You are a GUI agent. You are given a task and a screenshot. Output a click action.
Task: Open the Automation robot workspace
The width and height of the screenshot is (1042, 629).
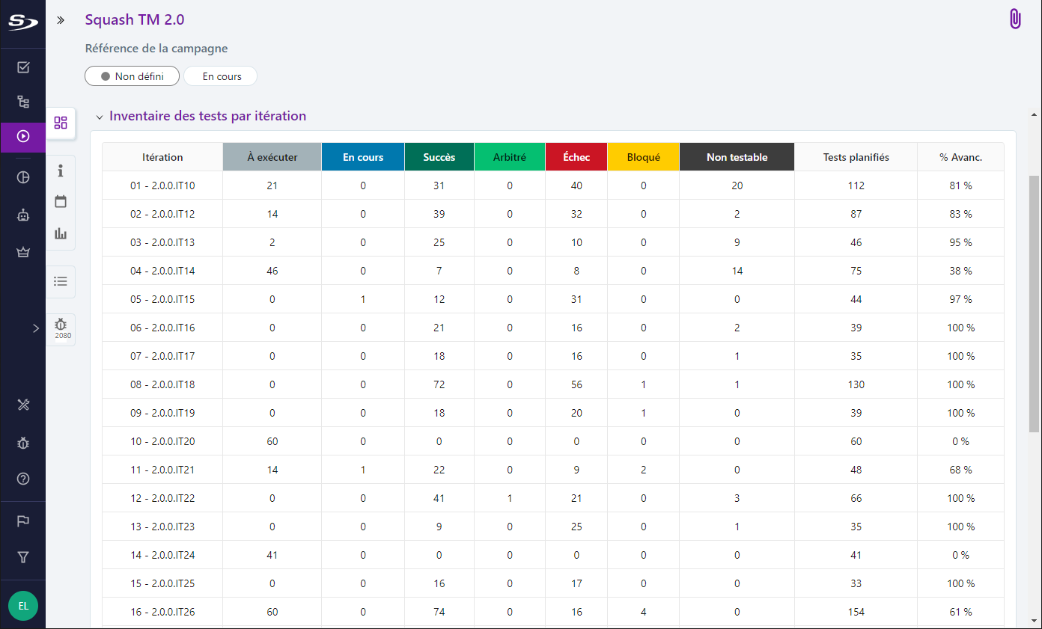click(23, 215)
